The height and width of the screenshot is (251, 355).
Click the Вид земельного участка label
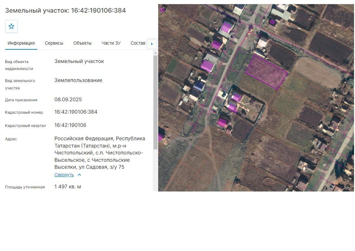click(20, 84)
